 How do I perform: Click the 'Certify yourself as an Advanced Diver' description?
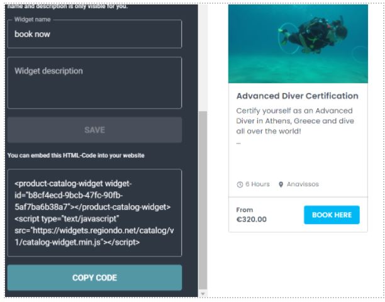click(295, 121)
